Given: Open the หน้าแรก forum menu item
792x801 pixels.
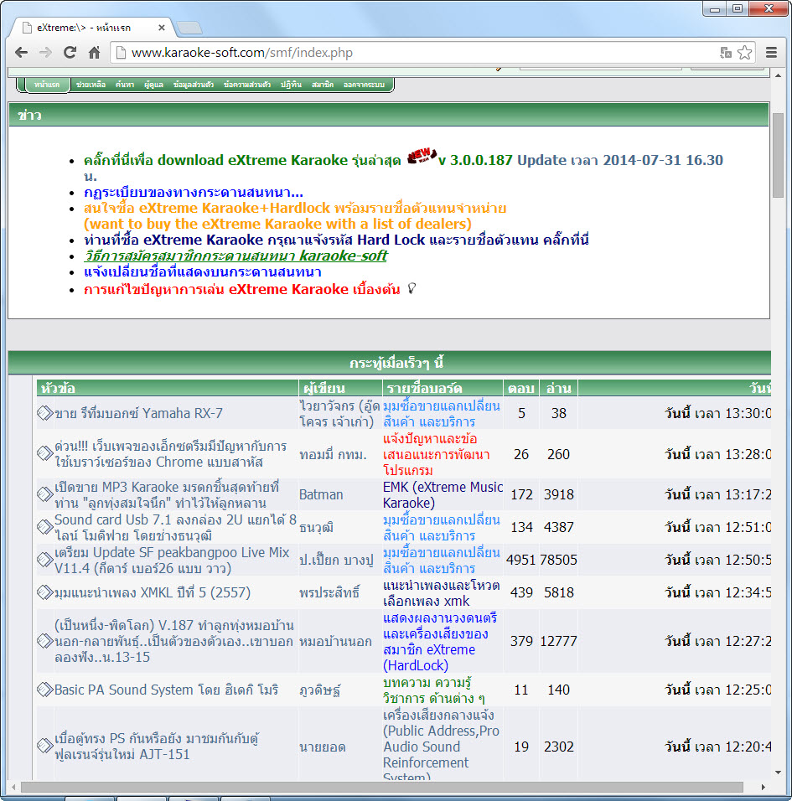Looking at the screenshot, I should pos(47,85).
